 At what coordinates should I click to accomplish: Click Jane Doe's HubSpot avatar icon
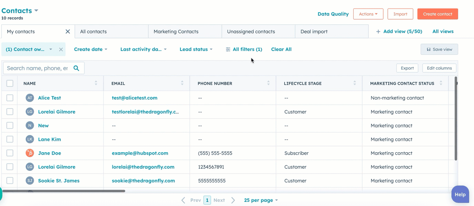(x=30, y=153)
